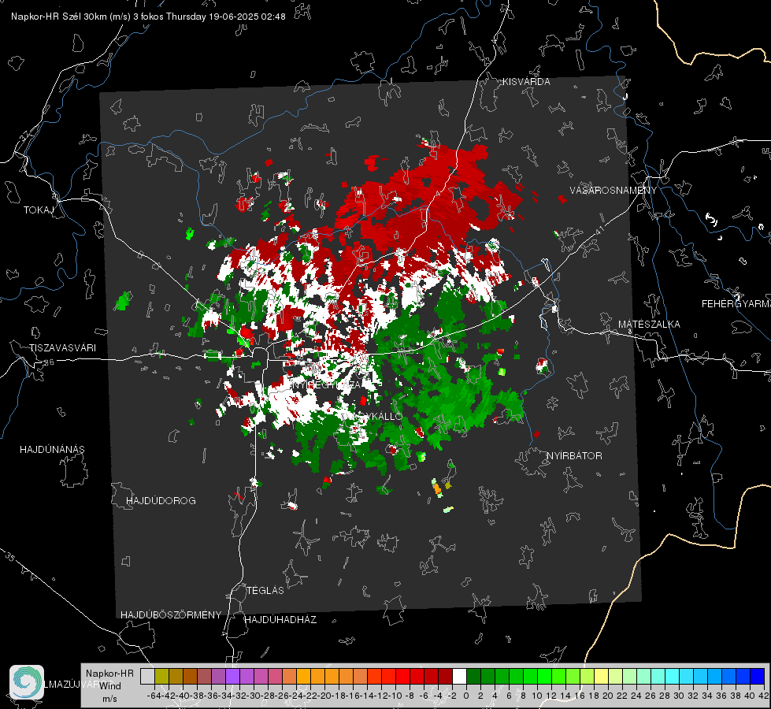The width and height of the screenshot is (771, 709).
Task: Pick the purple legend swatch above -34
Action: (232, 676)
